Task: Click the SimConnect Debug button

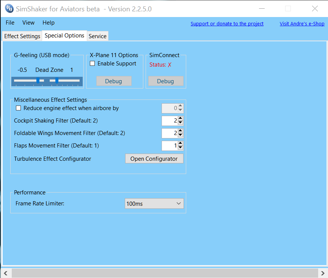Action: pyautogui.click(x=166, y=81)
